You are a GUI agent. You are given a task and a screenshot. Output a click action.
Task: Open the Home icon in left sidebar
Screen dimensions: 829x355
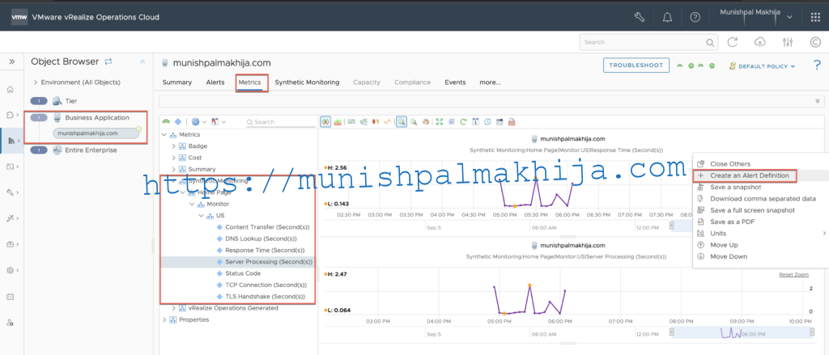click(10, 89)
